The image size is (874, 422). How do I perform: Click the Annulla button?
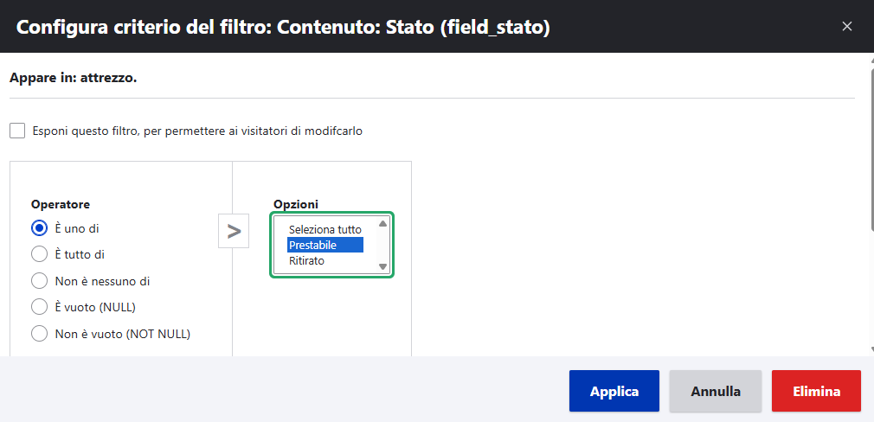point(715,391)
